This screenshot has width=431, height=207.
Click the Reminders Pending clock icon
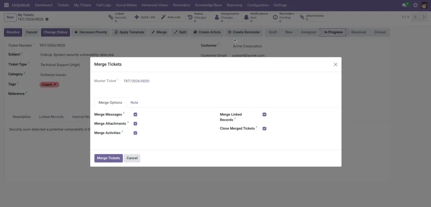(x=275, y=17)
